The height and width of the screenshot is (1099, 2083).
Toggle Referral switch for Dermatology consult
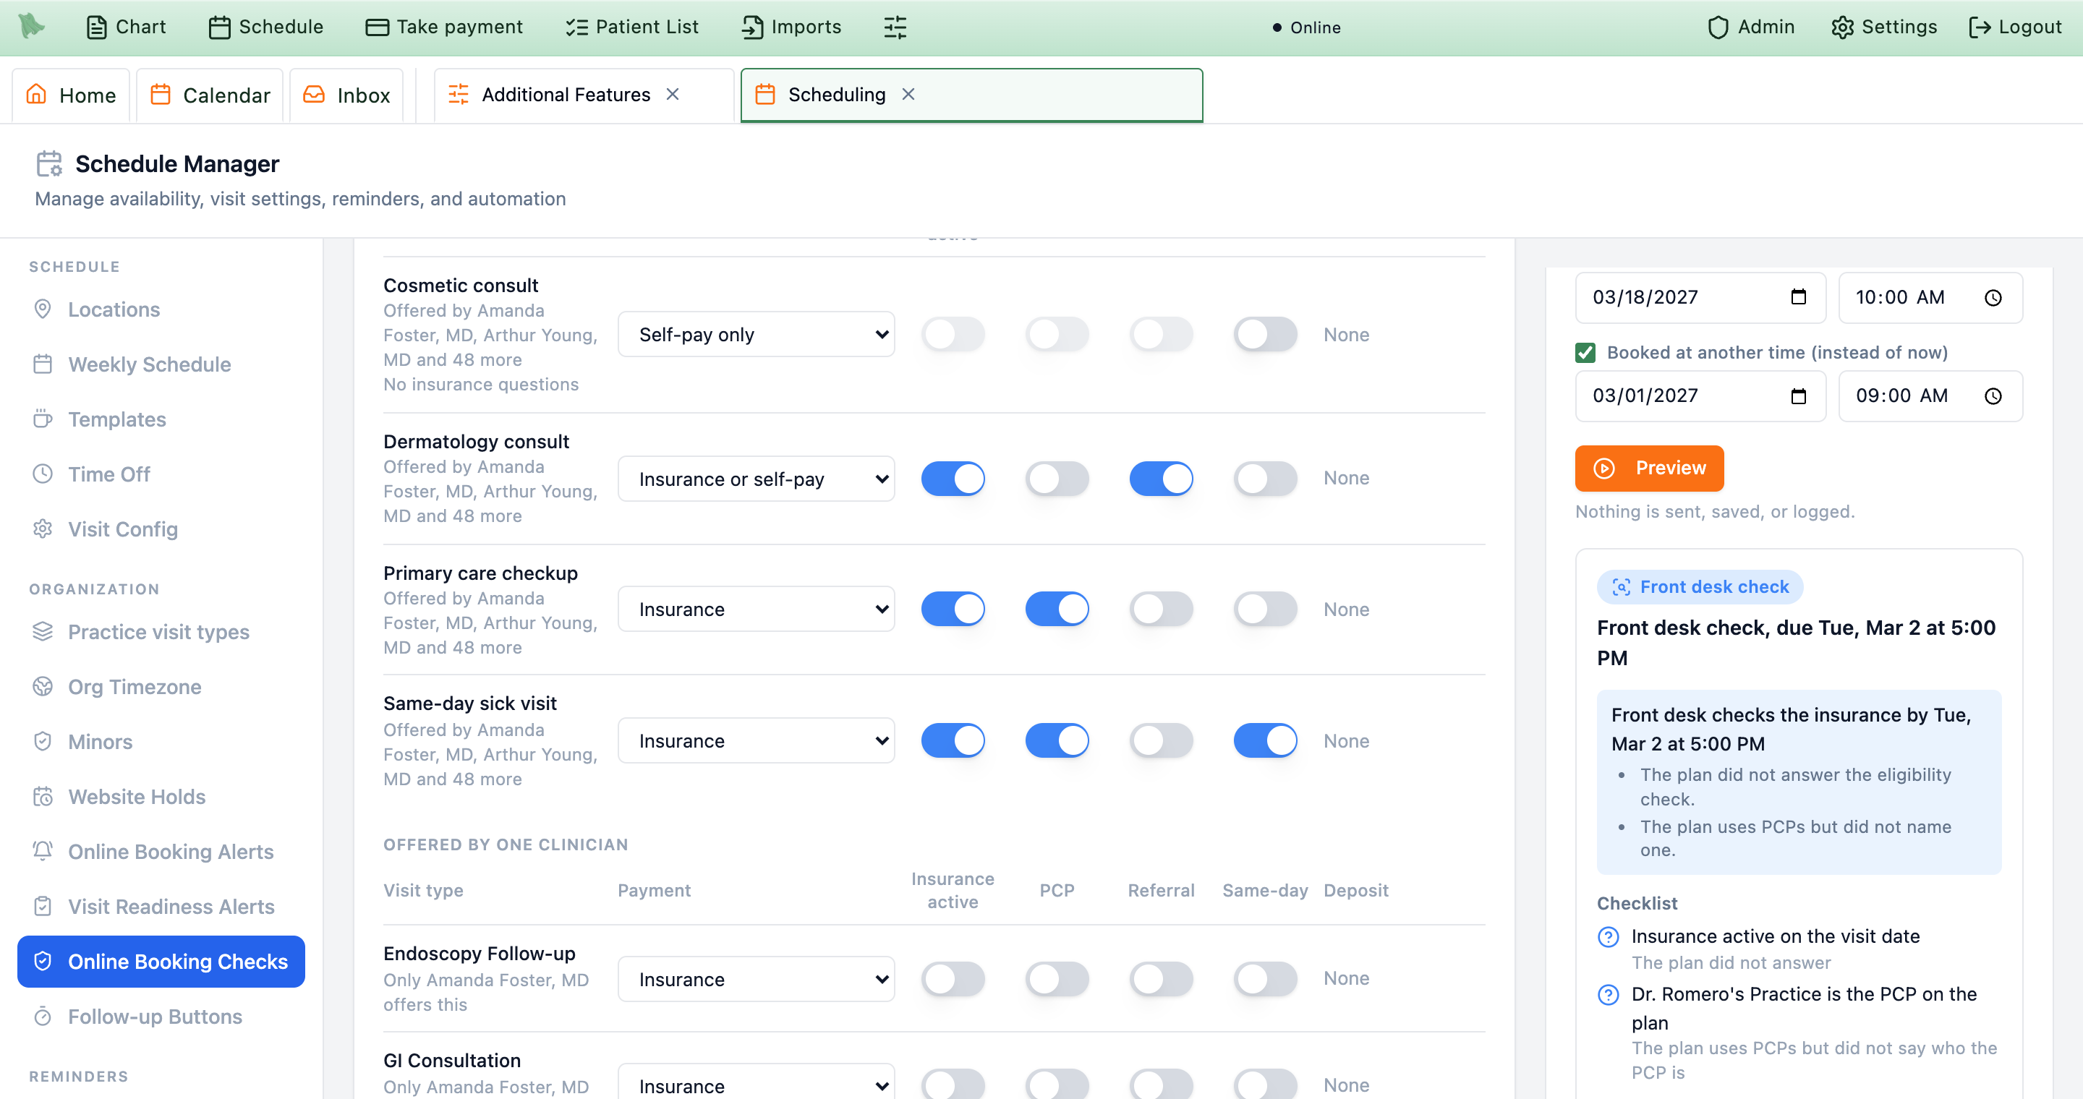point(1161,479)
